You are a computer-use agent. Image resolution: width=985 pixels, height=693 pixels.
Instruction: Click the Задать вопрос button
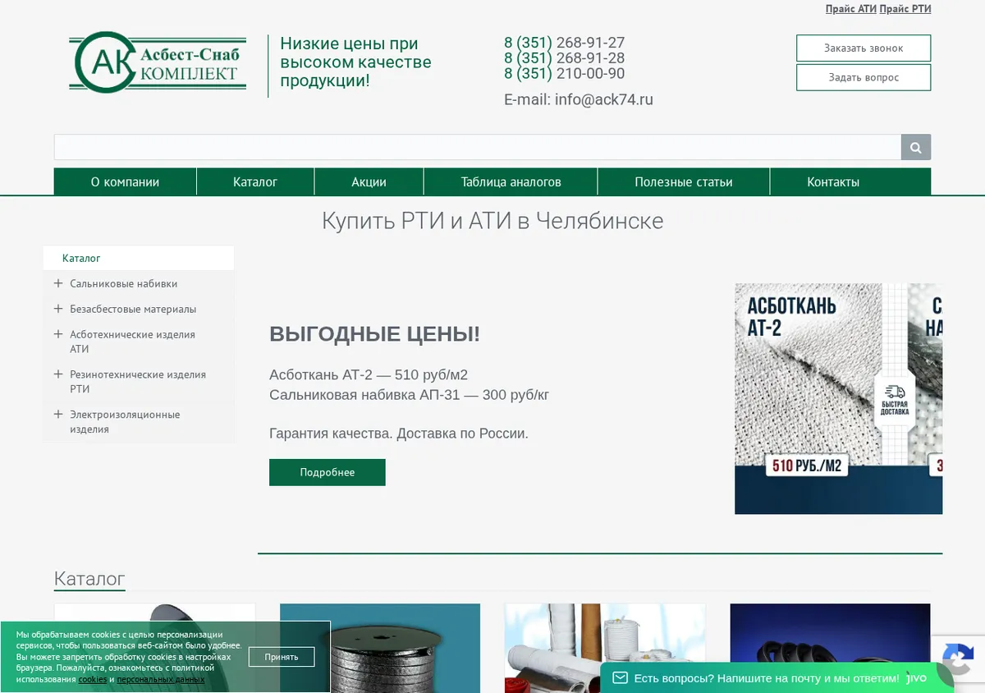pyautogui.click(x=864, y=77)
